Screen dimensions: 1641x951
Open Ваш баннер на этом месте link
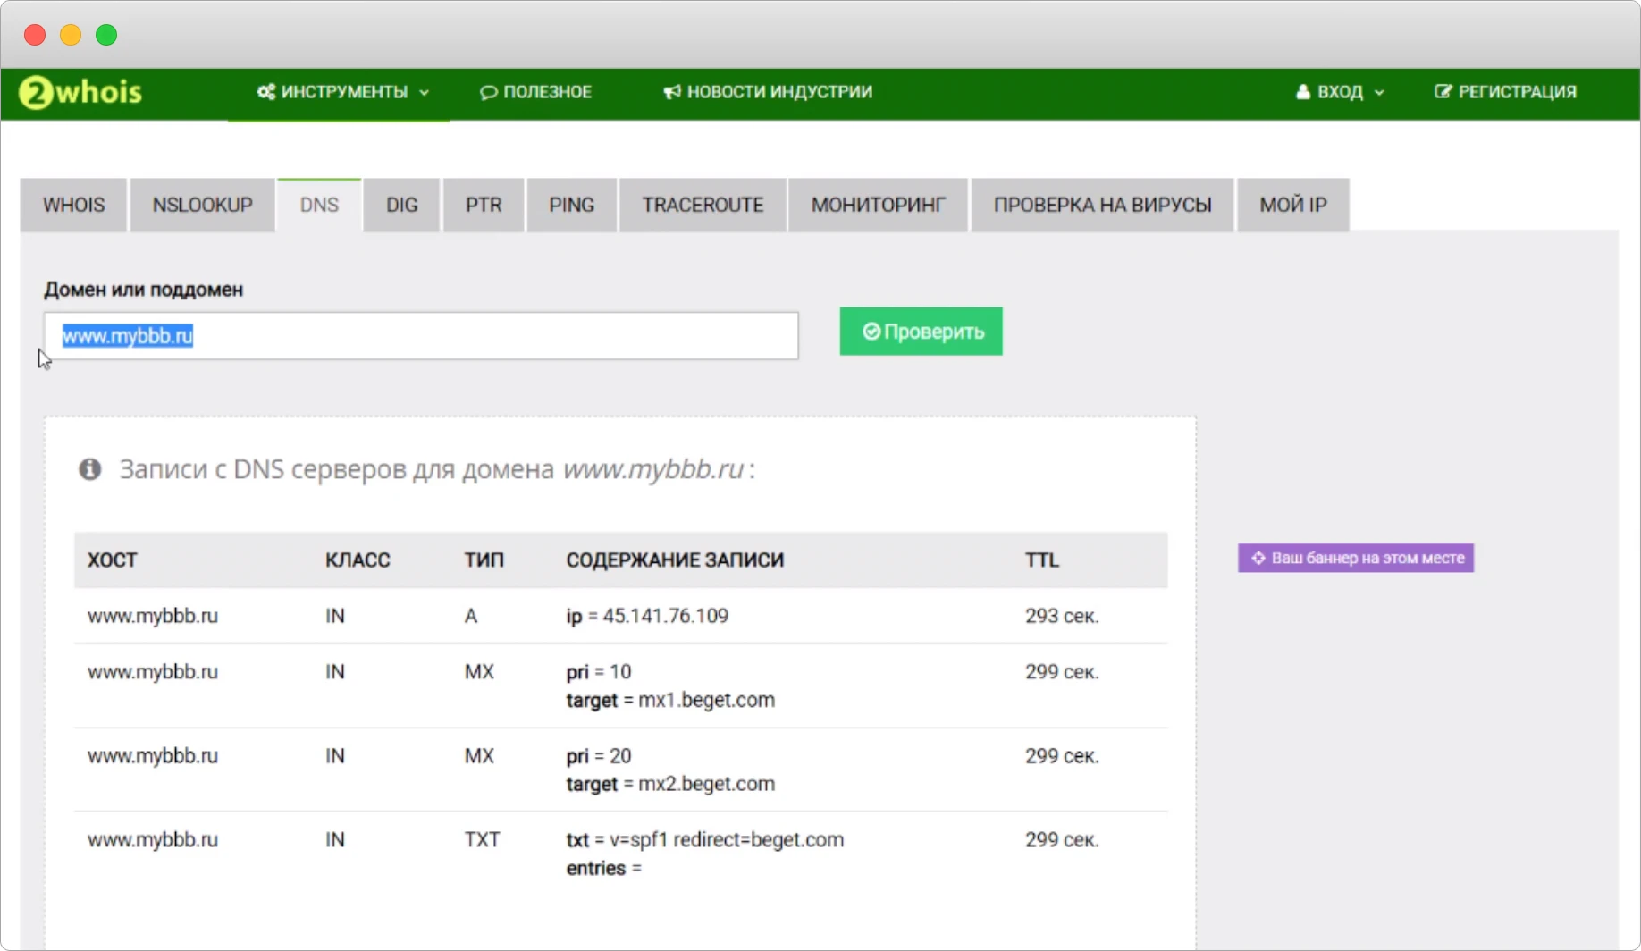(x=1355, y=558)
